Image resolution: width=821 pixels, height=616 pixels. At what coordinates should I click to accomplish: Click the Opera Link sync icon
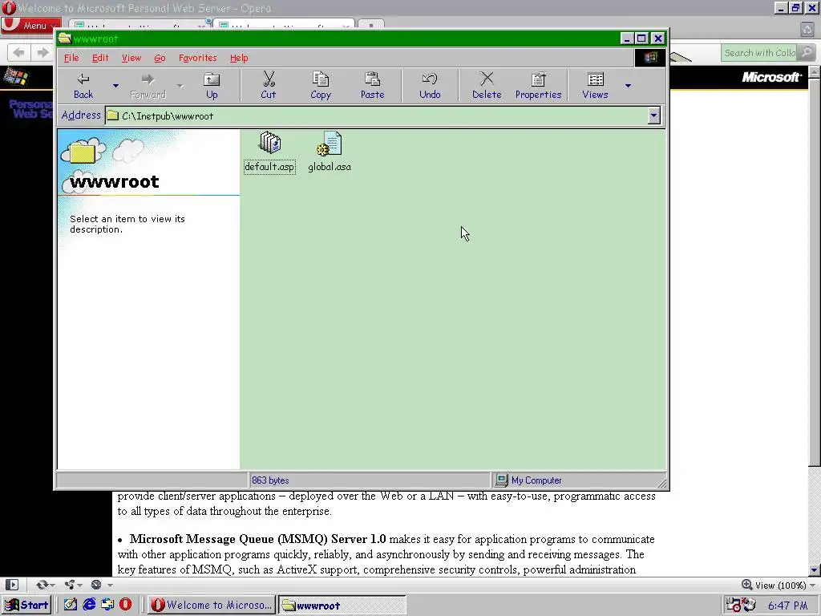(x=42, y=585)
